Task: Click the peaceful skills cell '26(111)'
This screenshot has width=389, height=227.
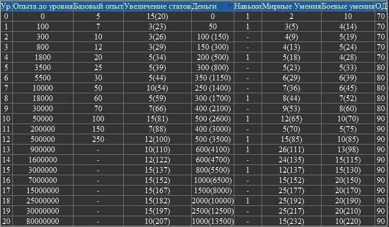Action: [291, 149]
